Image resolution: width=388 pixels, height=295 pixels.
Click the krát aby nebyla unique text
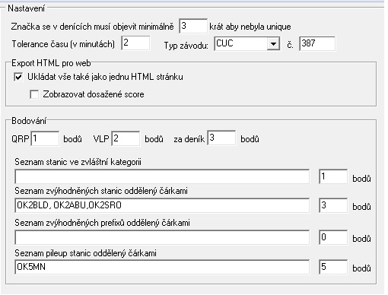(x=250, y=27)
